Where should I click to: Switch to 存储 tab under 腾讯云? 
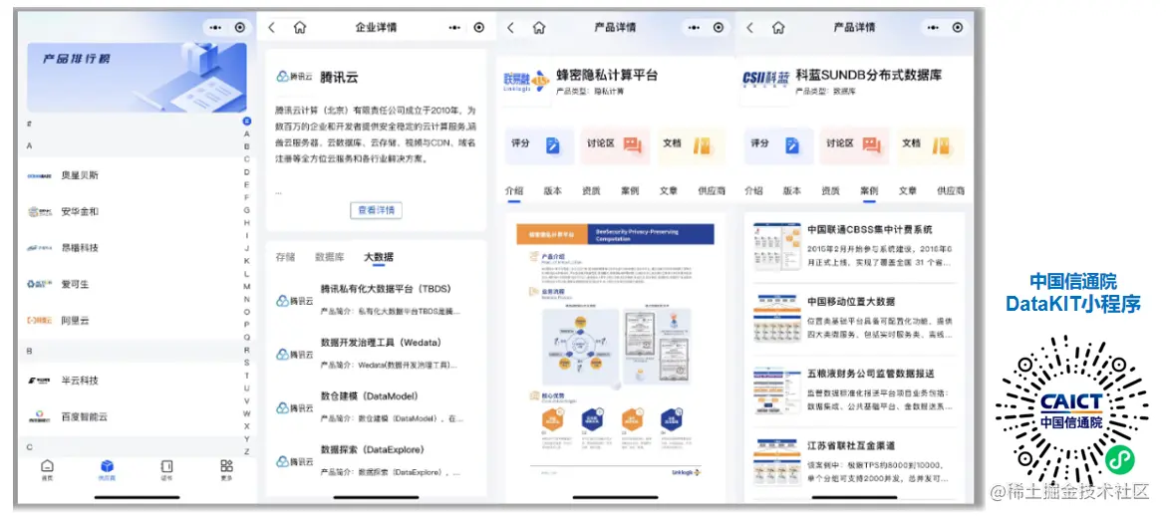click(285, 257)
